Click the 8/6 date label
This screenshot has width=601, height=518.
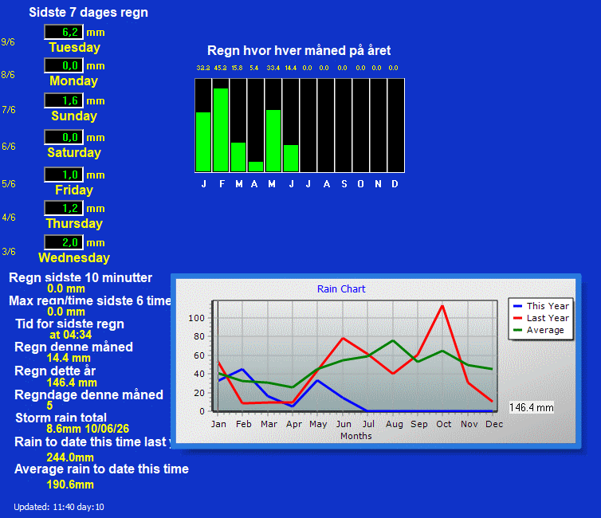coord(8,75)
